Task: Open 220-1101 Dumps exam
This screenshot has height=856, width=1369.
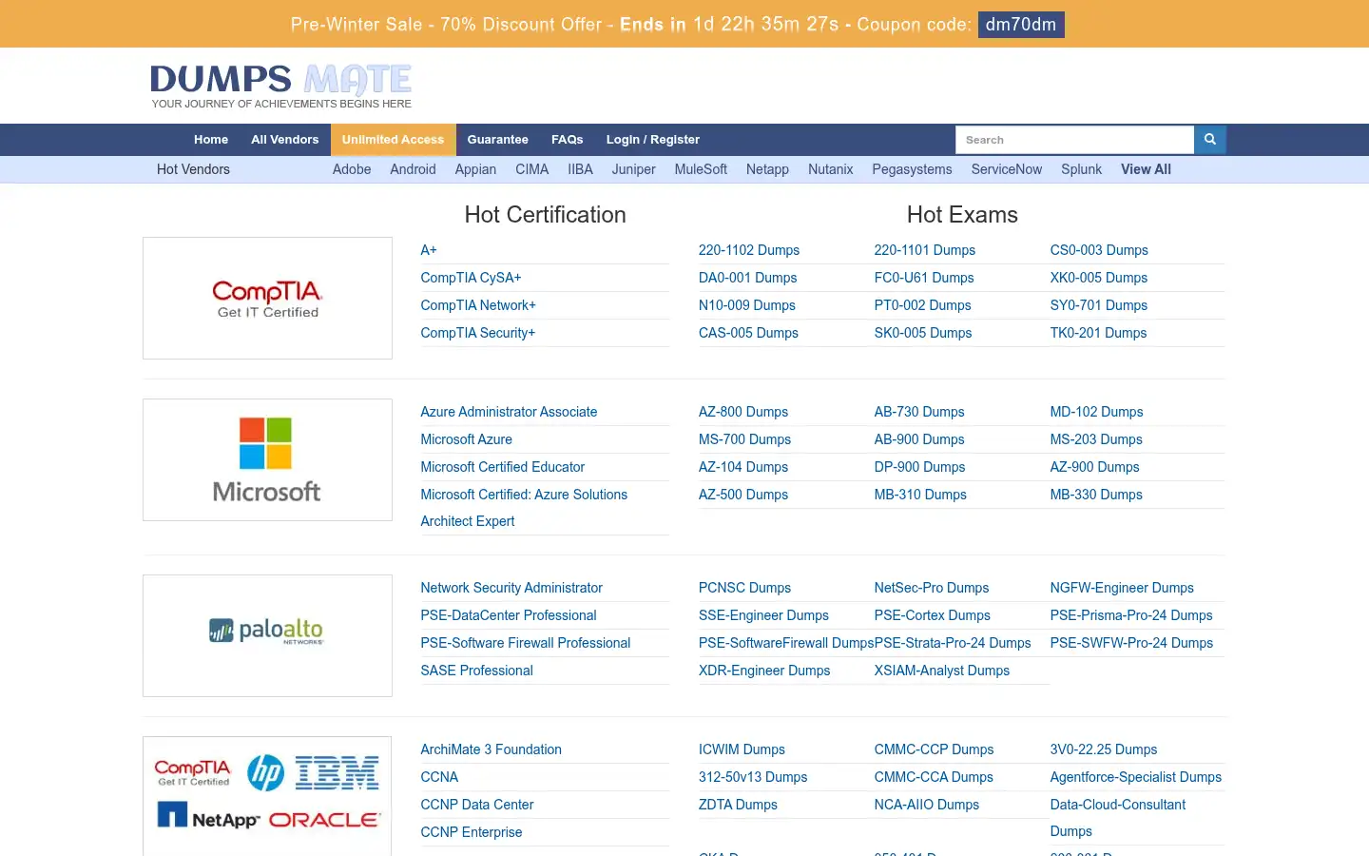Action: pos(925,250)
